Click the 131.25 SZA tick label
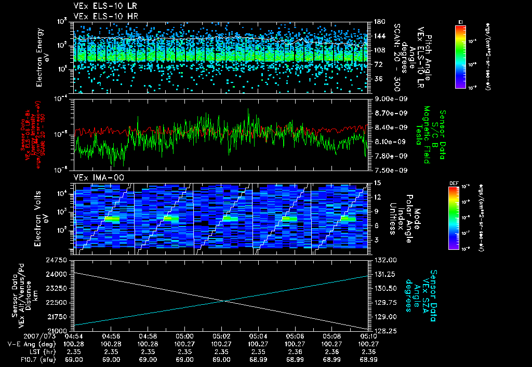This screenshot has width=532, height=367. pos(385,274)
